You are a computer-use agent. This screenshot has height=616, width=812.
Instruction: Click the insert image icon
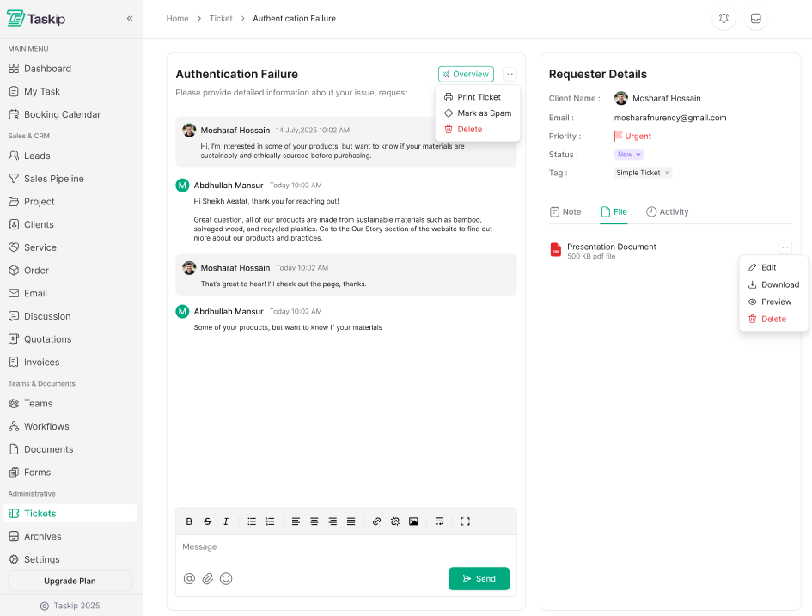coord(413,521)
